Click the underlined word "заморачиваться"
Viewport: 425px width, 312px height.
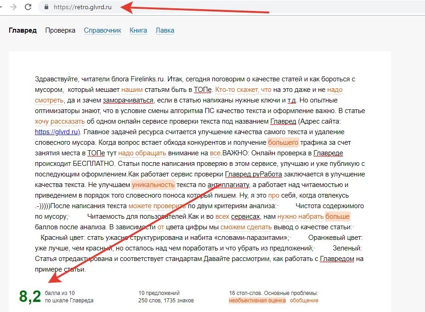click(x=128, y=100)
